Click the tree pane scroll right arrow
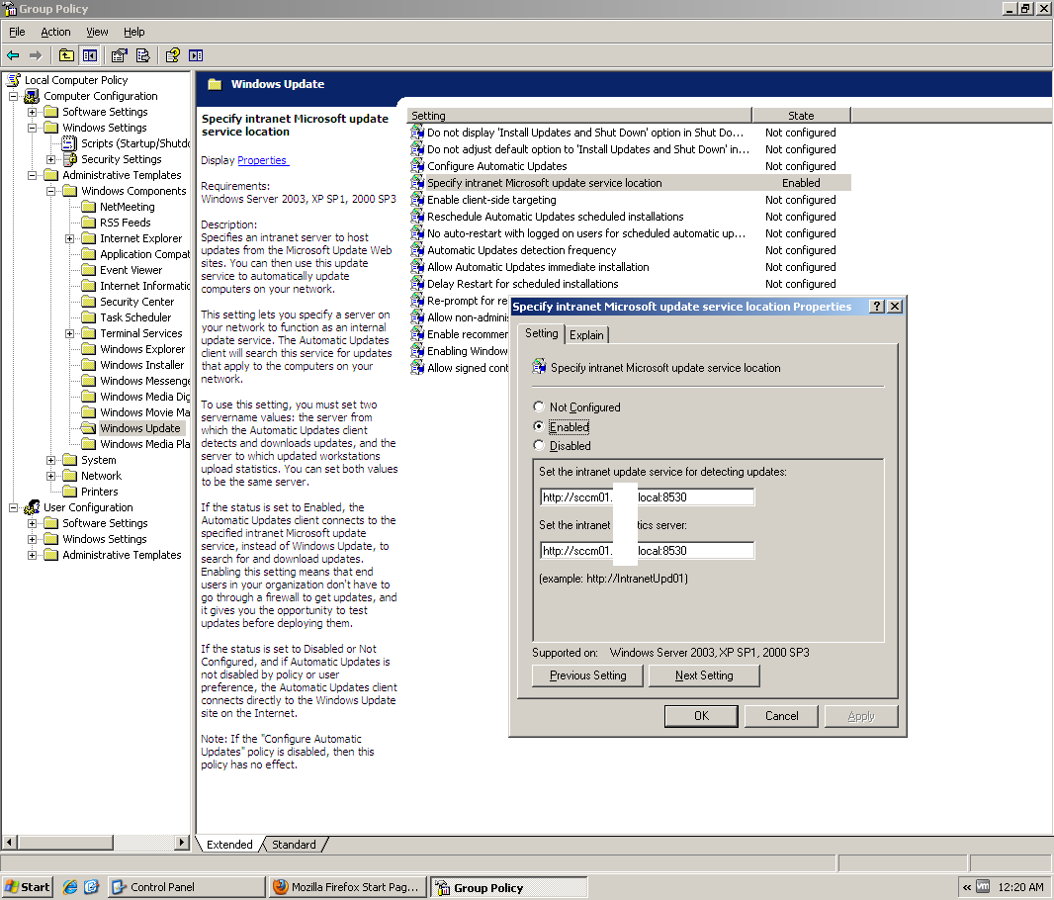1054x900 pixels. (182, 843)
